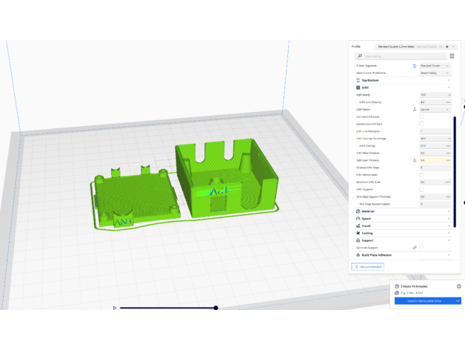Play the layer simulation
Image resolution: width=465 pixels, height=350 pixels.
(x=115, y=308)
